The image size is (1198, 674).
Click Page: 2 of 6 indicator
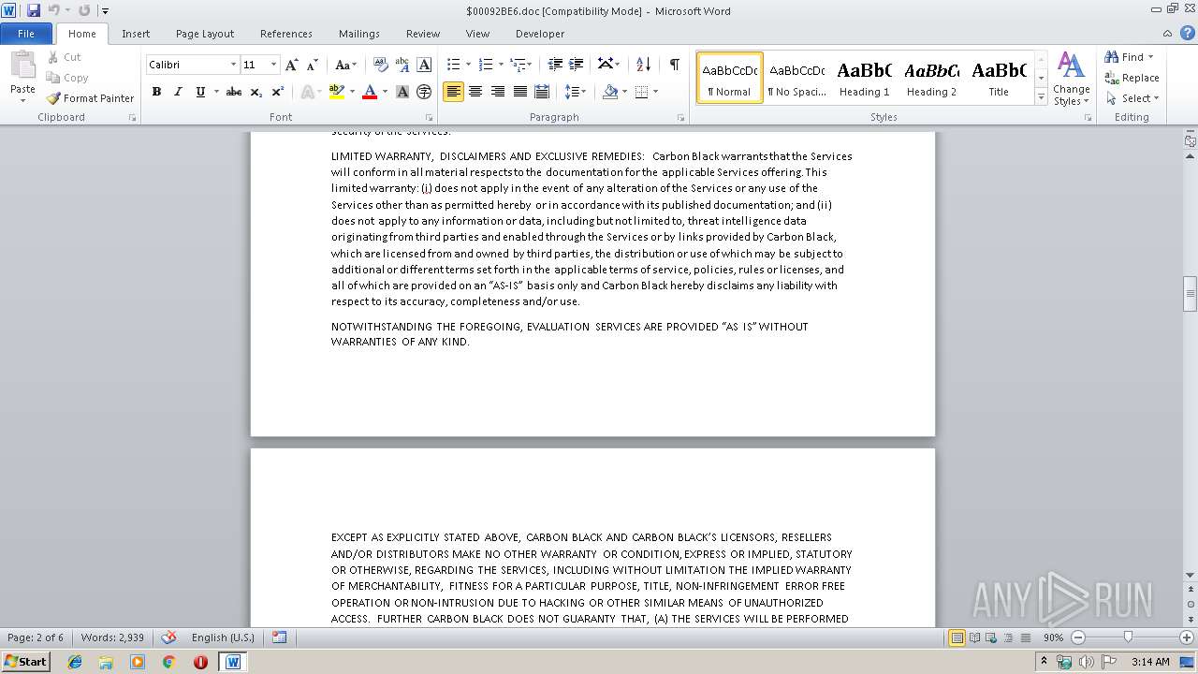(x=36, y=637)
